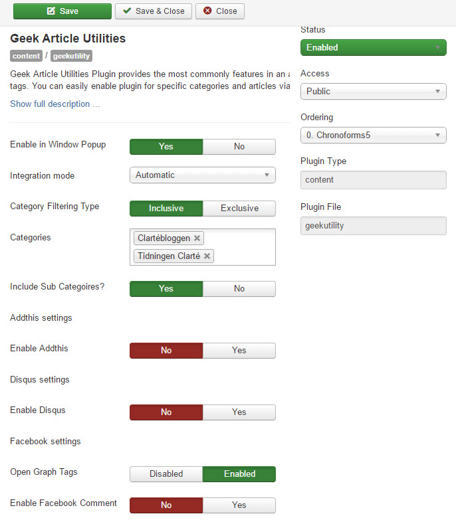Open the Integration mode Automatic dropdown
Image resolution: width=456 pixels, height=520 pixels.
click(x=203, y=175)
